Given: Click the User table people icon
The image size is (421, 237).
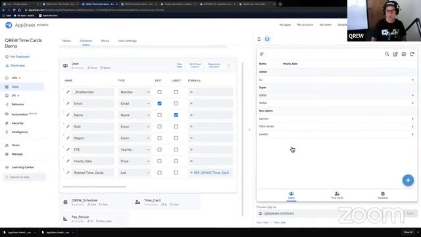Looking at the screenshot, I should [x=65, y=66].
